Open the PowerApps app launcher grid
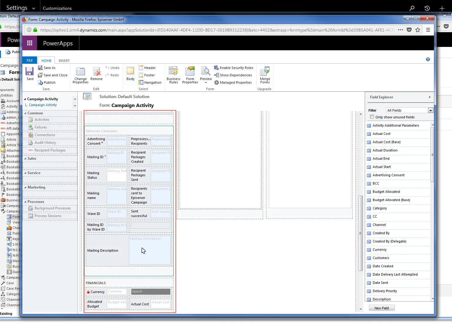The height and width of the screenshot is (332, 452). (30, 43)
